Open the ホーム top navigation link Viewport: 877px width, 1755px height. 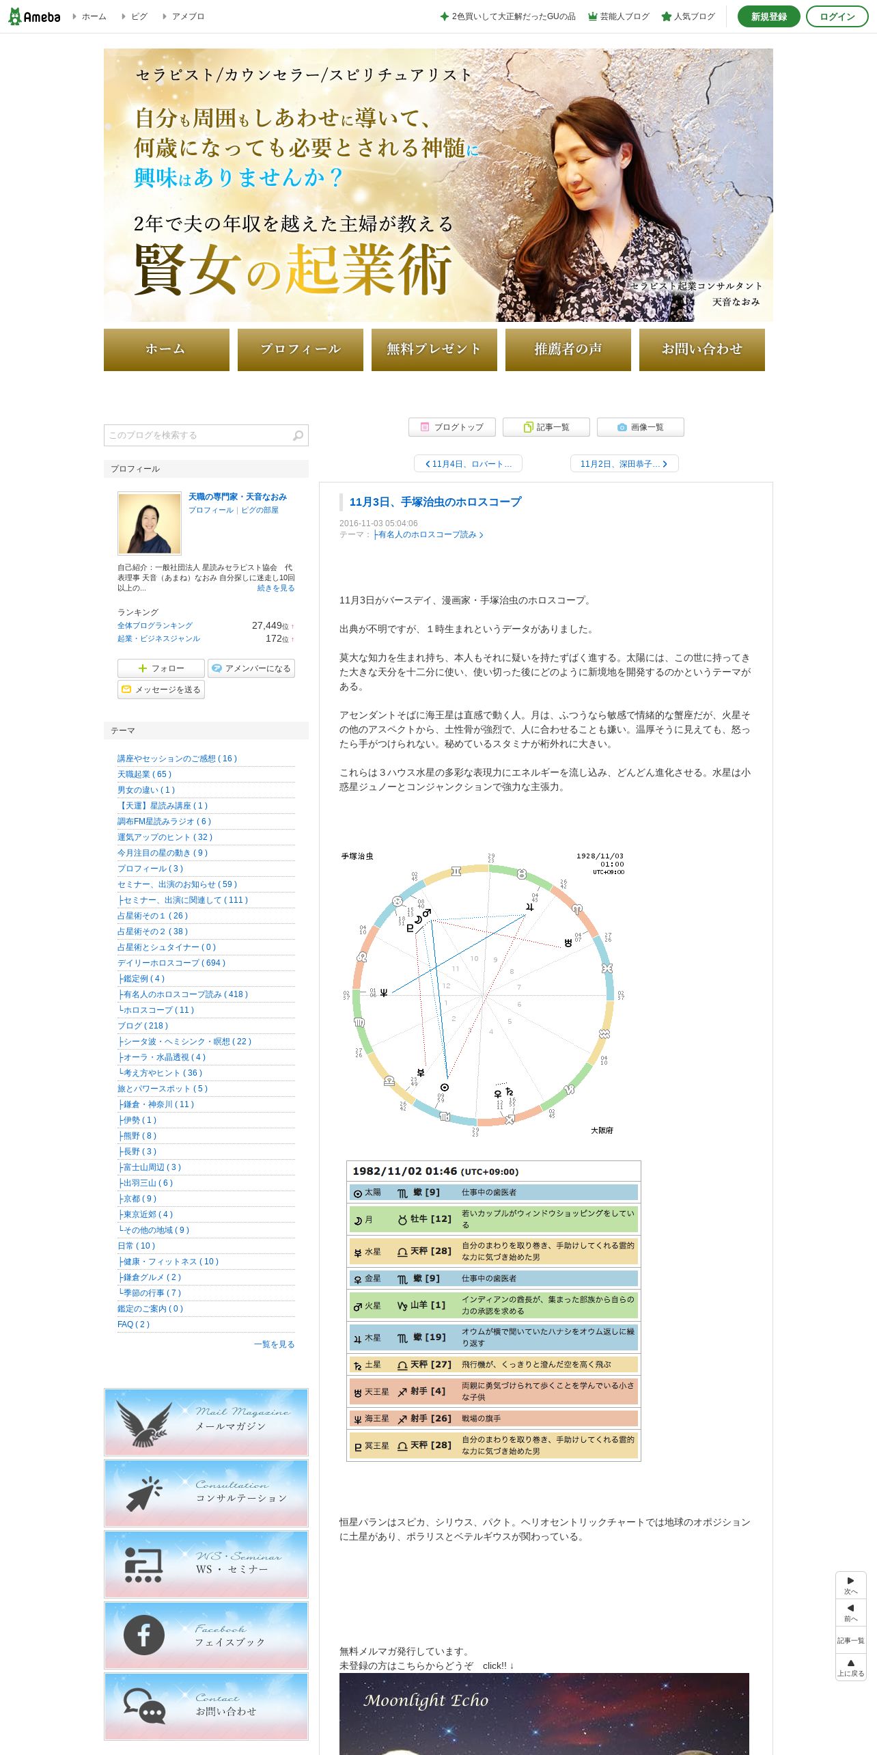(x=89, y=16)
